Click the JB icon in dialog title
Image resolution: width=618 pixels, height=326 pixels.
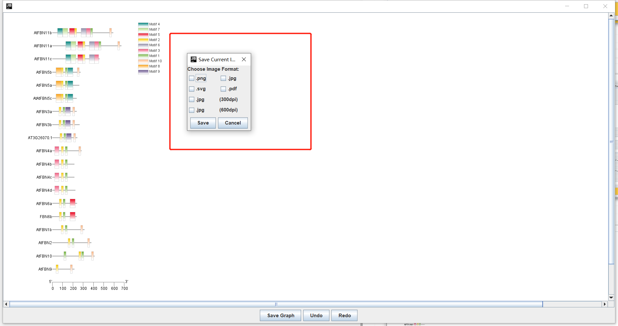coord(194,59)
